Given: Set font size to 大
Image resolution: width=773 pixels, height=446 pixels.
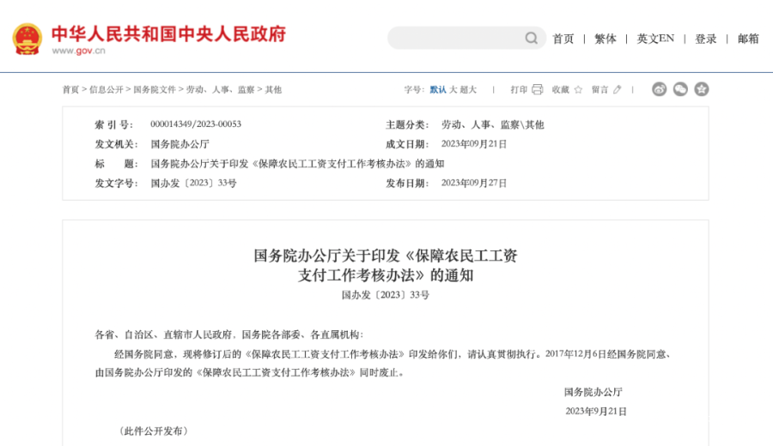Looking at the screenshot, I should 453,89.
